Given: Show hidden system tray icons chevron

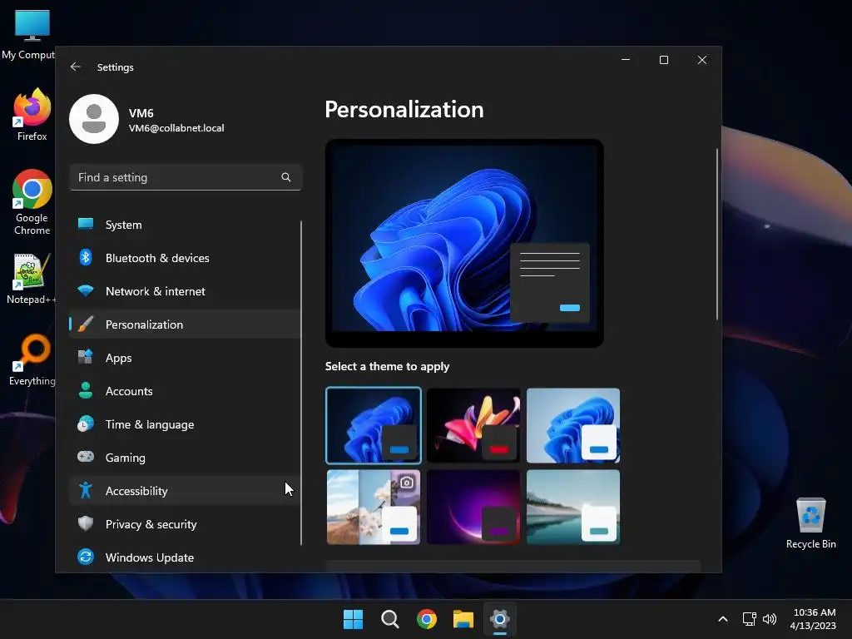Looking at the screenshot, I should 723,619.
